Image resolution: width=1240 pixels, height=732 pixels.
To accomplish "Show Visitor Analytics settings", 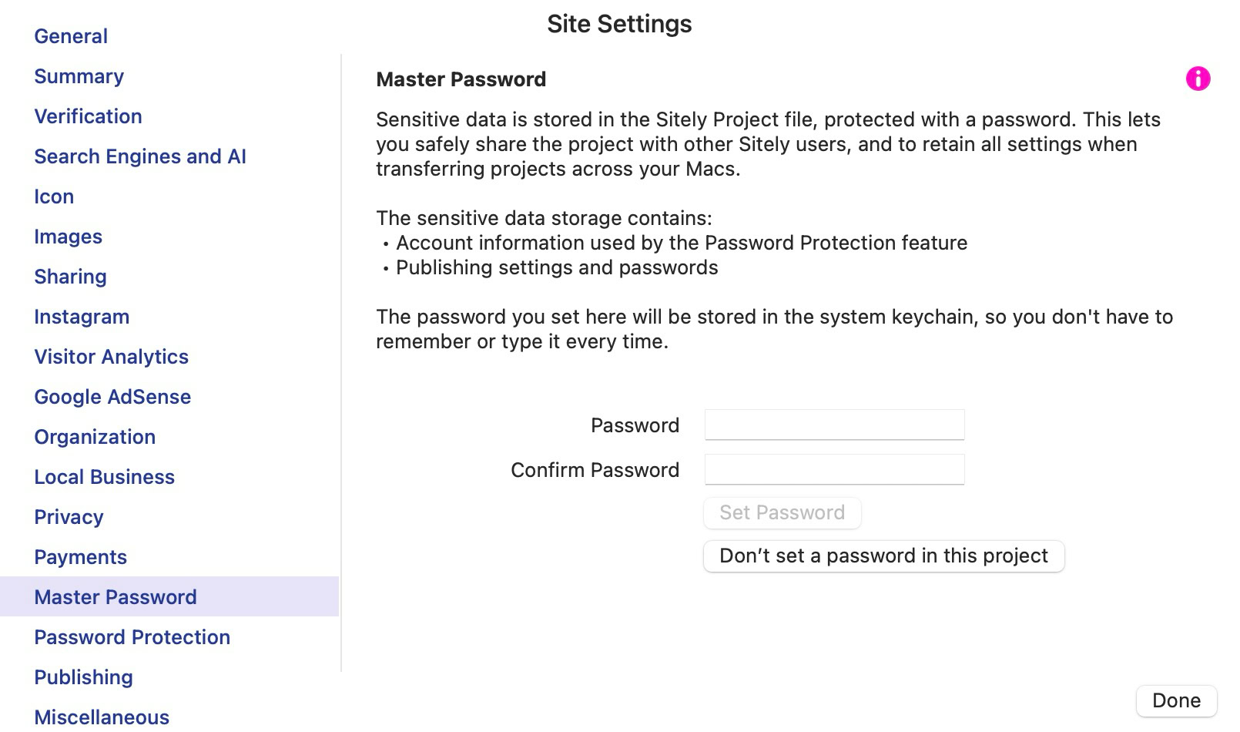I will pyautogui.click(x=111, y=357).
